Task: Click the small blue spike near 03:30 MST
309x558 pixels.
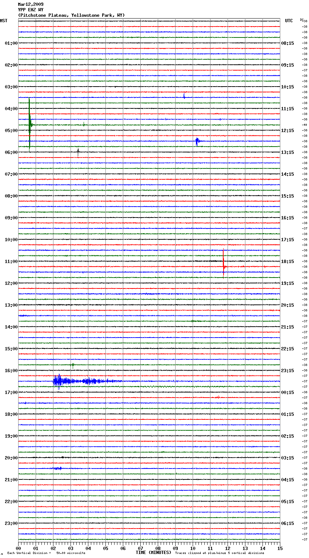Action: [x=184, y=96]
